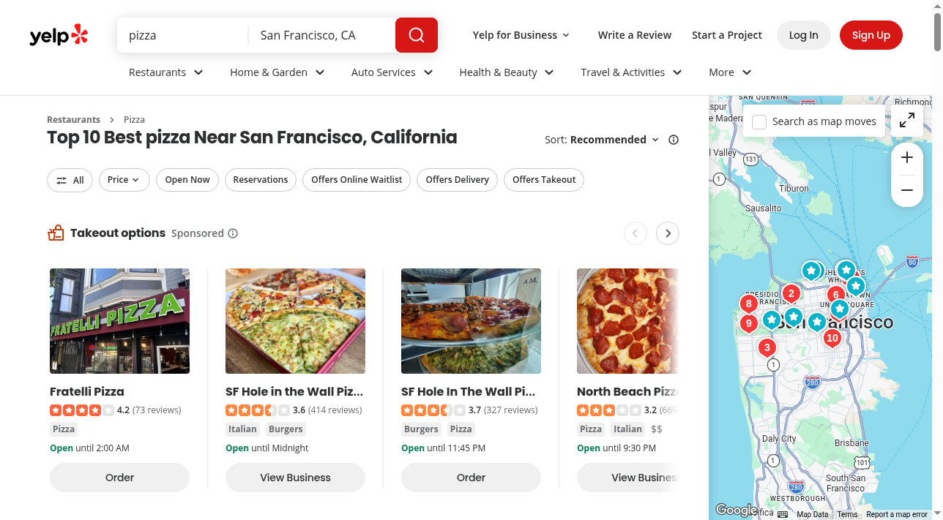This screenshot has height=520, width=943.
Task: Click the sort info icon
Action: [674, 140]
